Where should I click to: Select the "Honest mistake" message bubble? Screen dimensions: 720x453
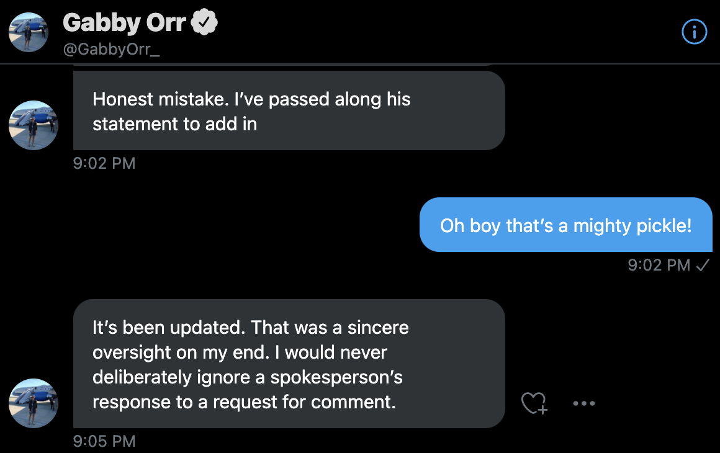(289, 110)
